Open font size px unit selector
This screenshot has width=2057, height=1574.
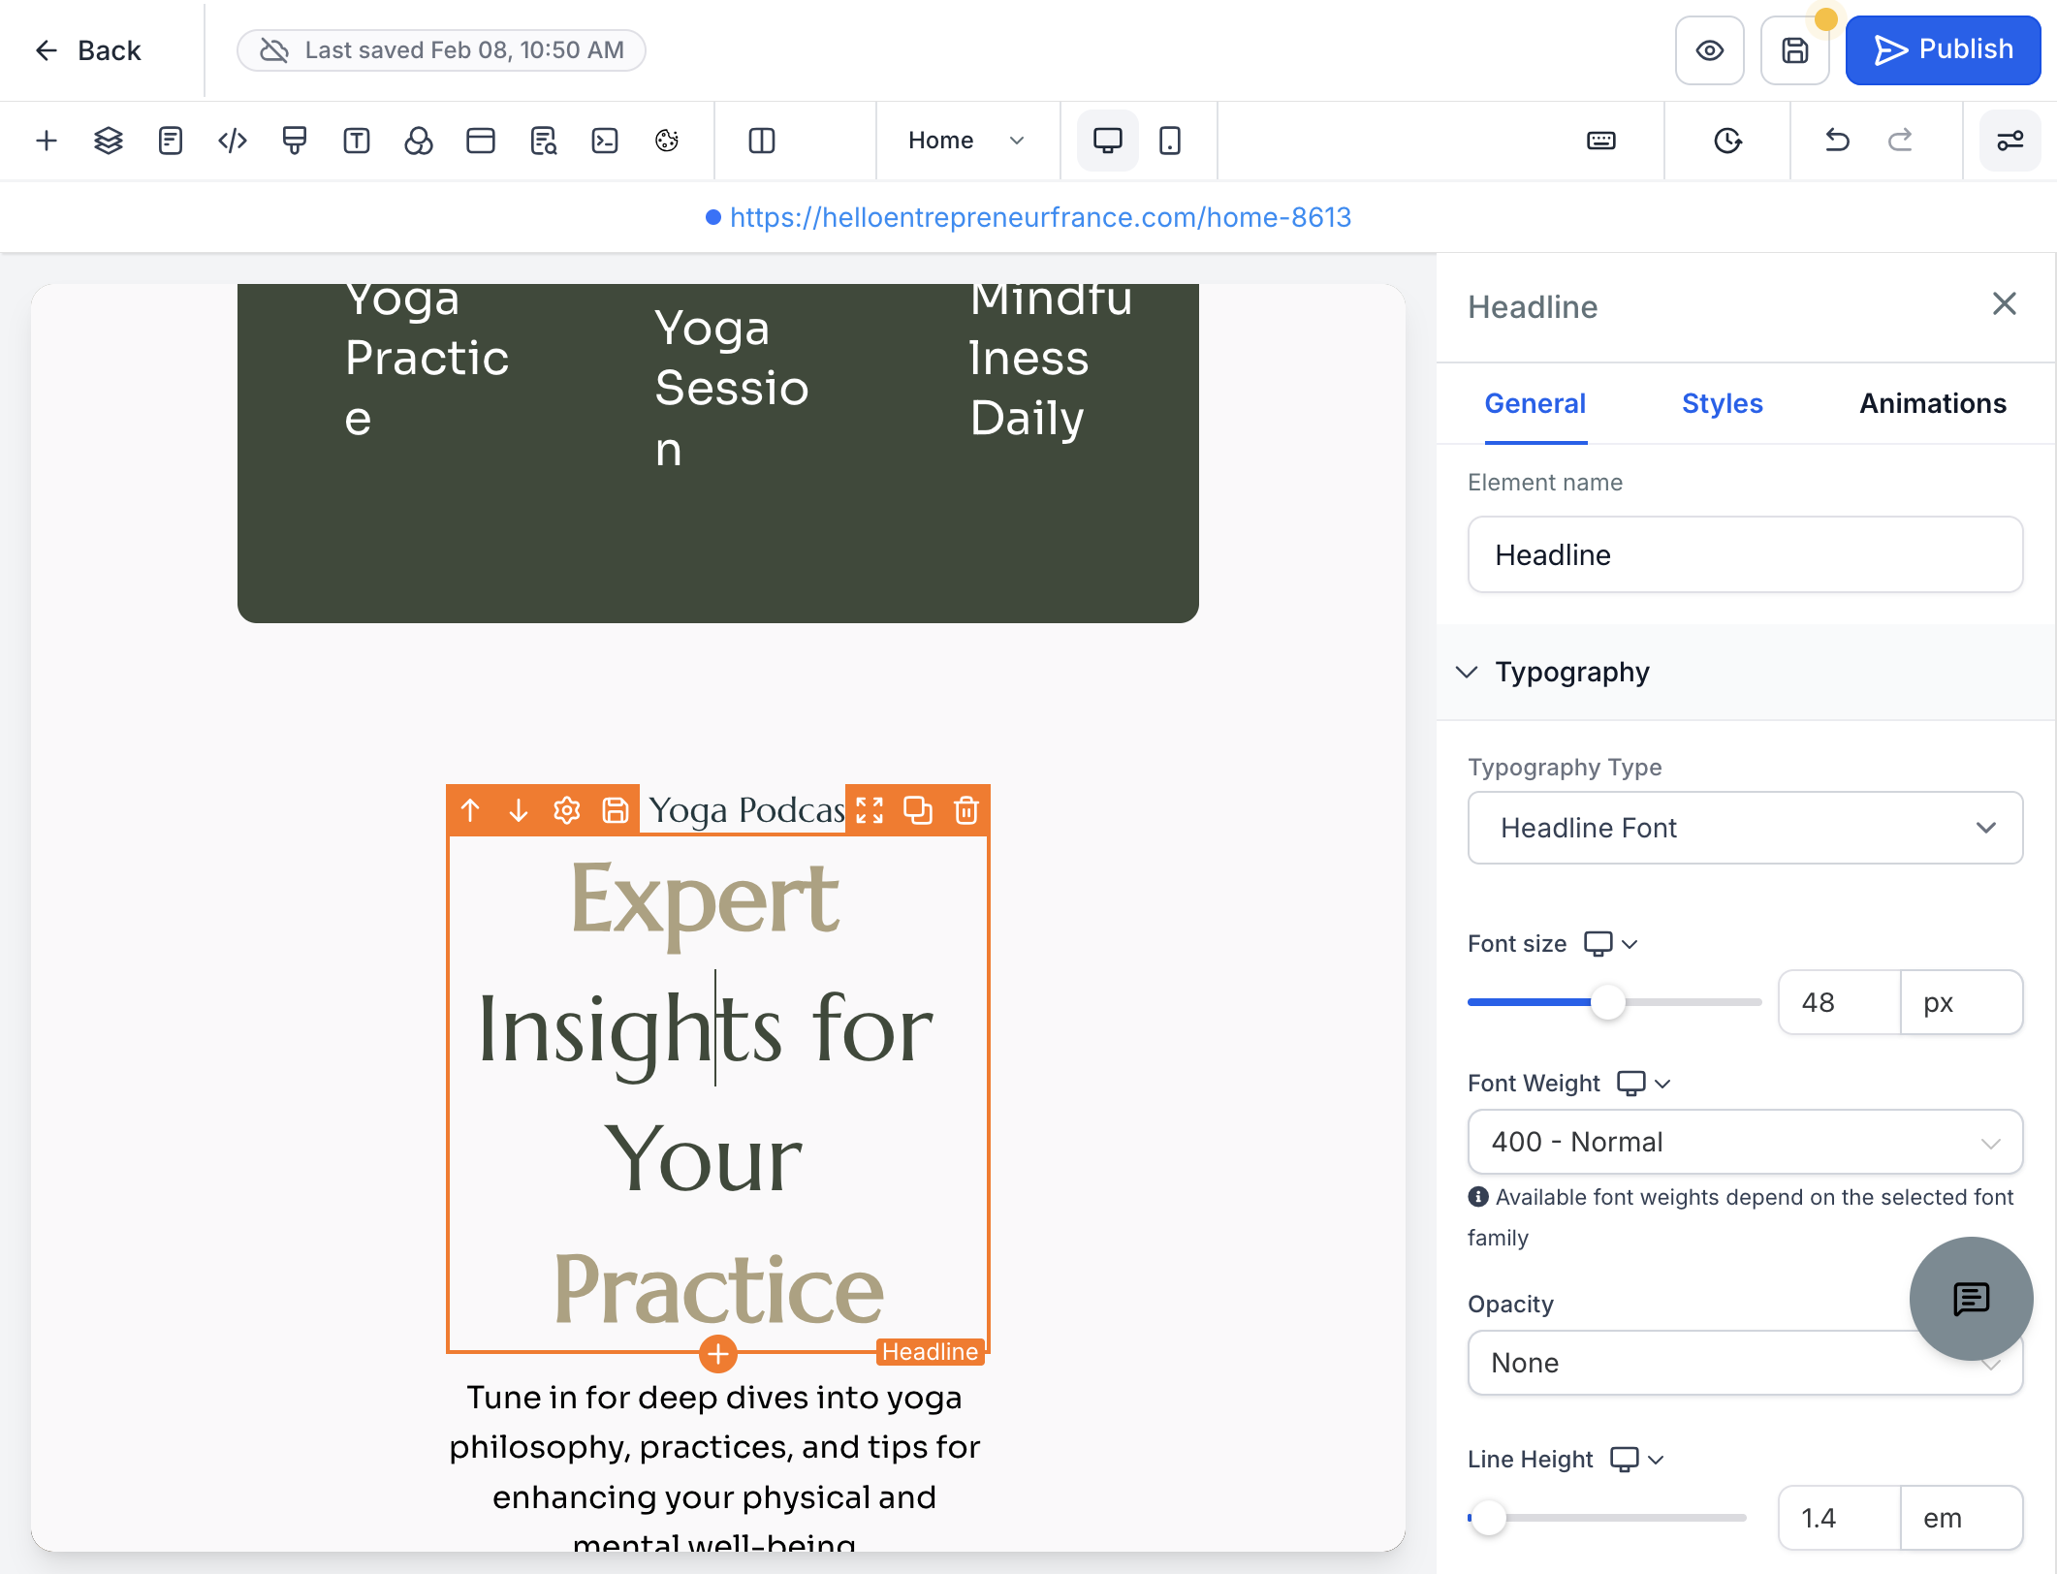(1961, 1002)
